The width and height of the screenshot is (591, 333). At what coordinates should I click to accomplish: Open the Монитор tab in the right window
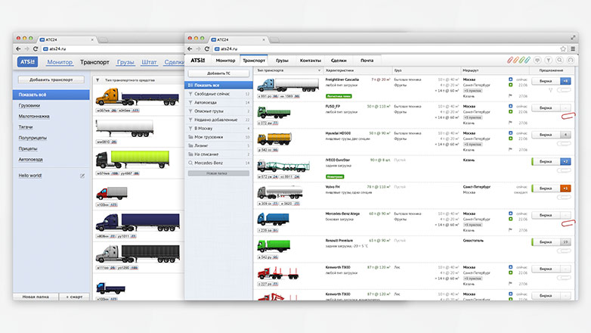(225, 61)
